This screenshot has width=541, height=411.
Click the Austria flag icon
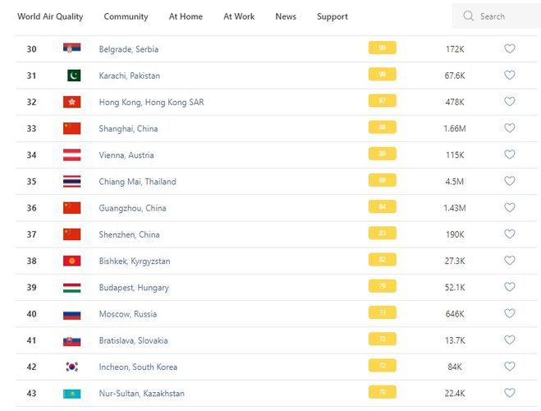(x=72, y=155)
